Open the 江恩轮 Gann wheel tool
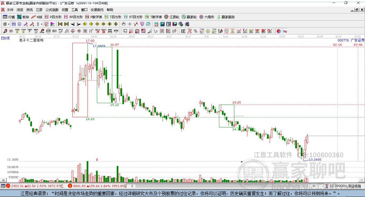This screenshot has height=197, width=365. tap(172, 17)
